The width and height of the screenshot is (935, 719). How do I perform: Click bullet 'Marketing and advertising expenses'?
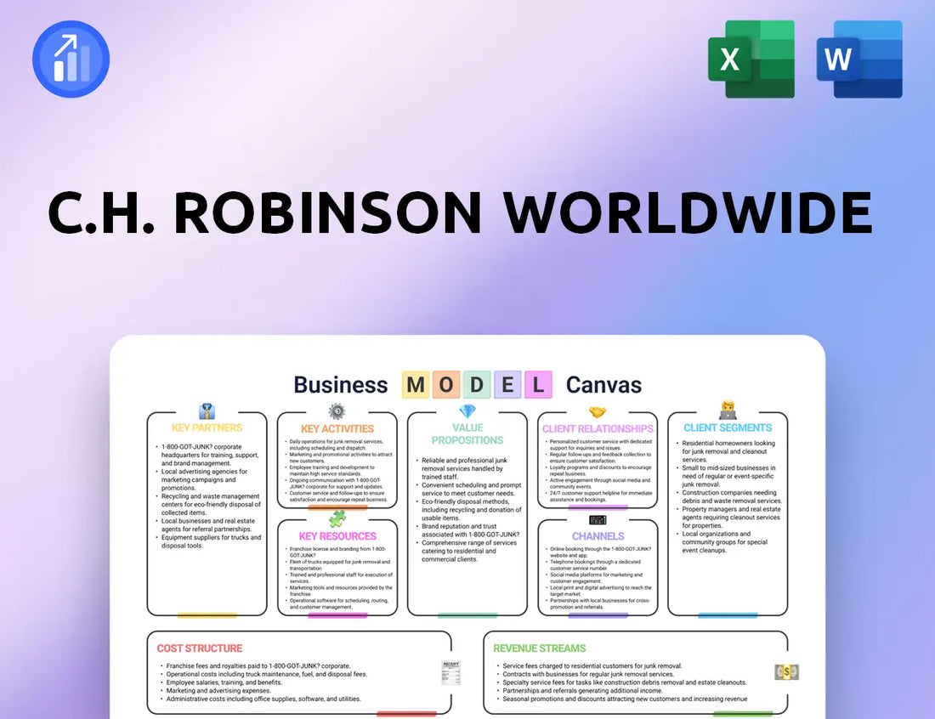point(215,690)
